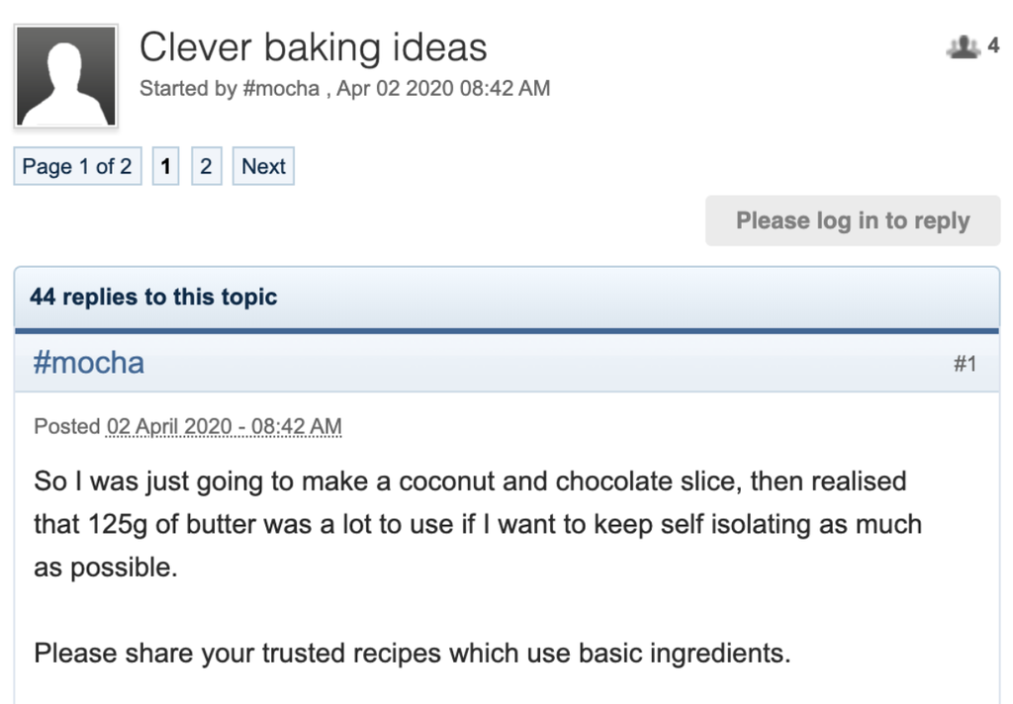Click the #1 post permalink
Screen dimensions: 1013x704
tap(965, 364)
